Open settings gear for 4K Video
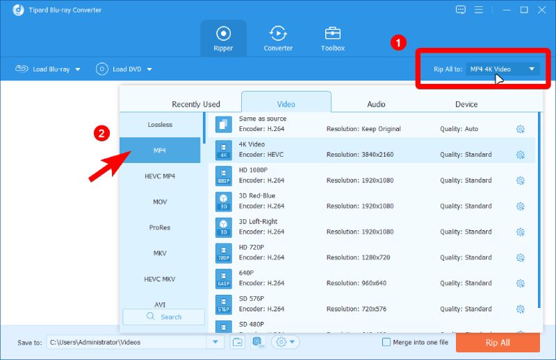Viewport: 556px width, 360px height. coord(520,155)
